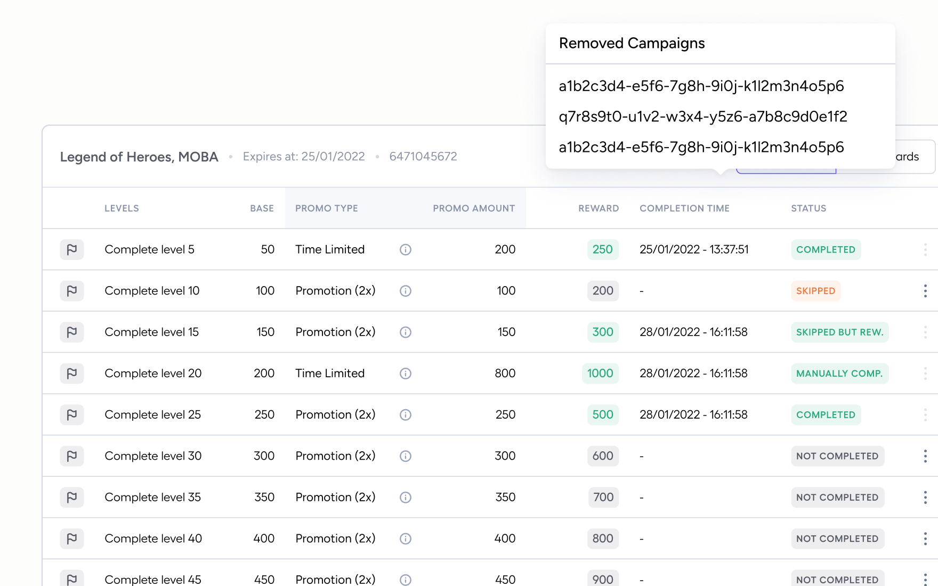
Task: Open promo info icon for Complete level 35
Action: coord(406,497)
